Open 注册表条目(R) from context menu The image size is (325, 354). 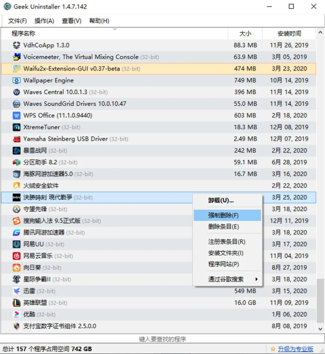coord(227,242)
